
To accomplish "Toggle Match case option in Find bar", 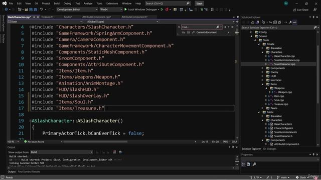I will 184,32.
